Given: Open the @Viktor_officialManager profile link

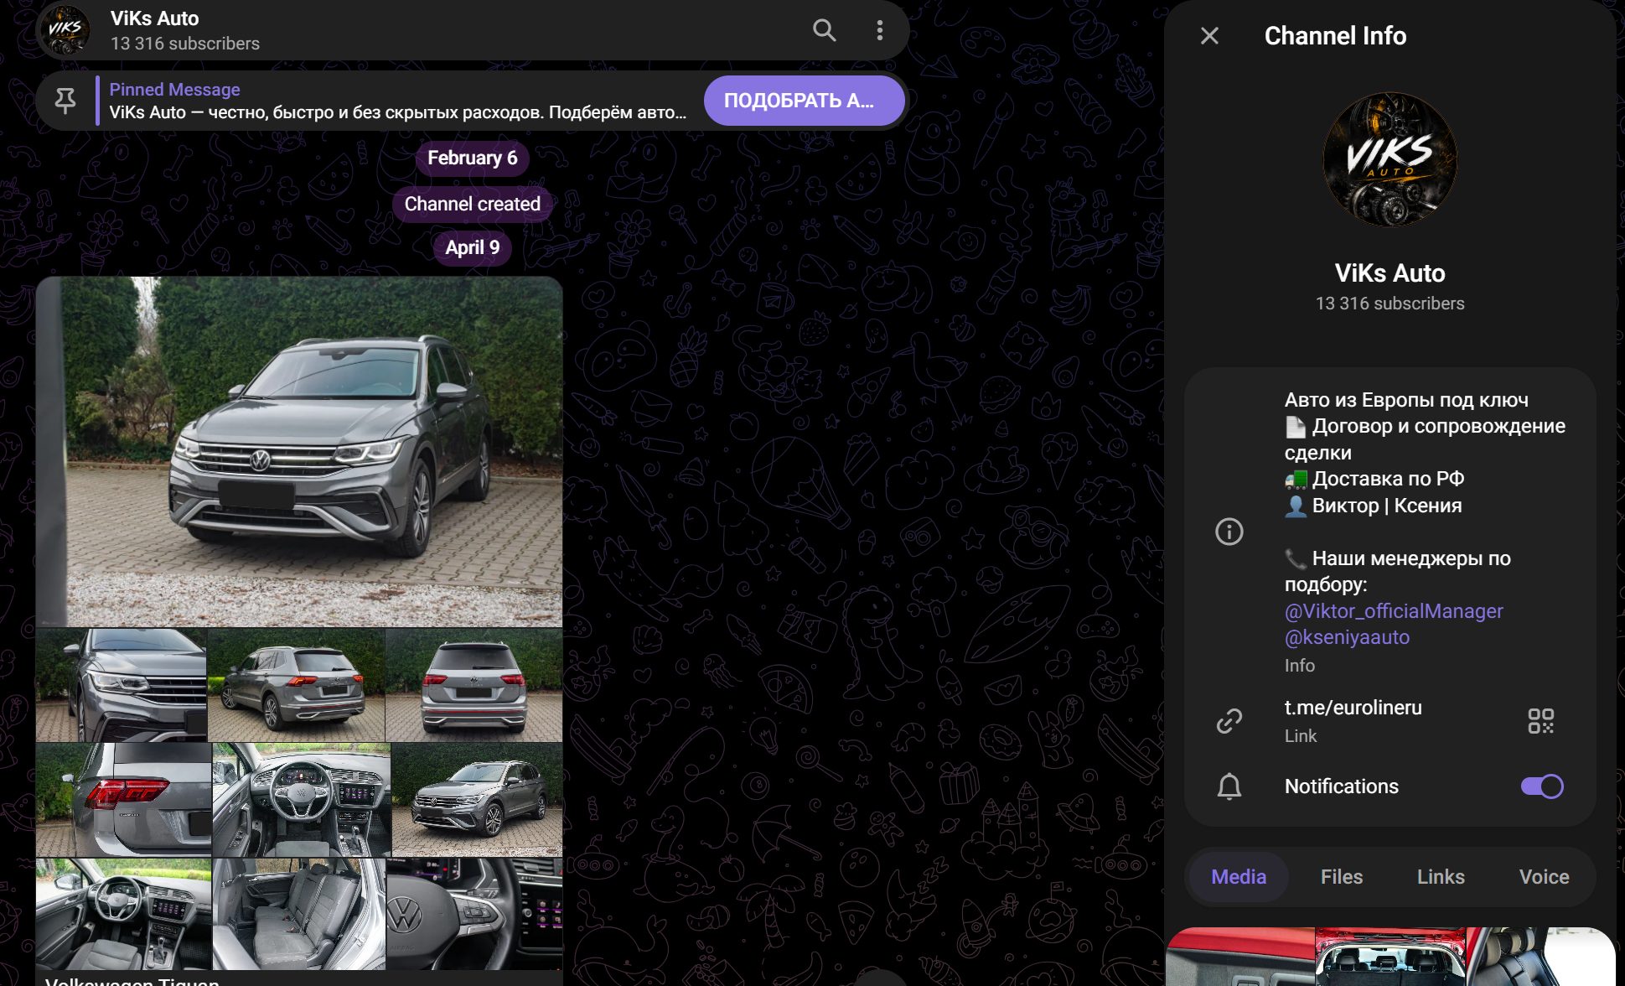Looking at the screenshot, I should coord(1394,611).
